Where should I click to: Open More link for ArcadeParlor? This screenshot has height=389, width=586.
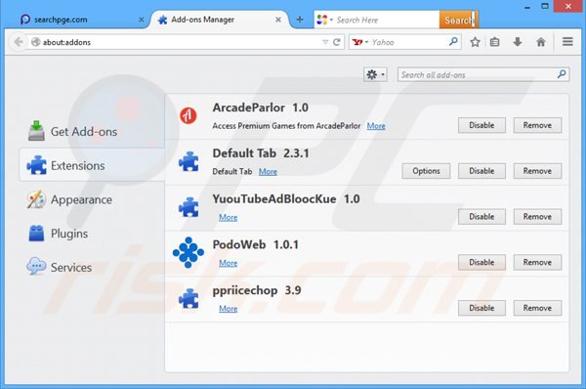[x=376, y=126]
